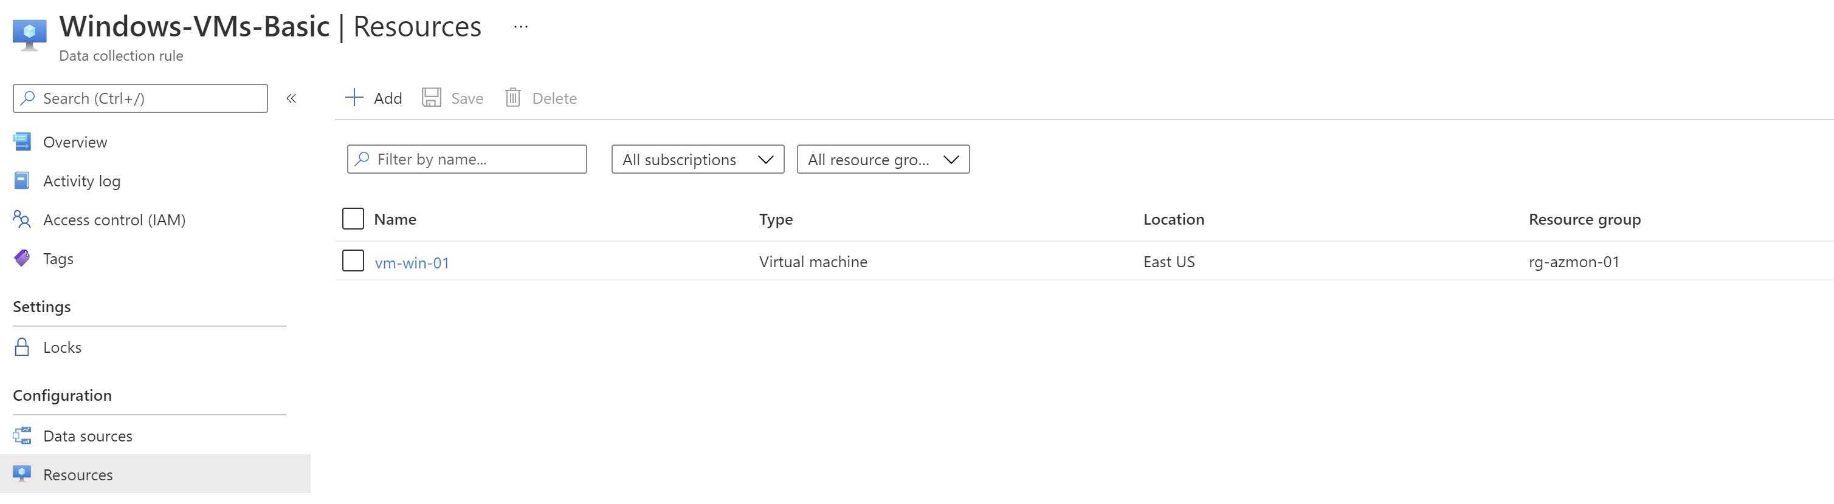This screenshot has width=1834, height=504.
Task: Open the All subscriptions dropdown
Action: click(x=698, y=159)
